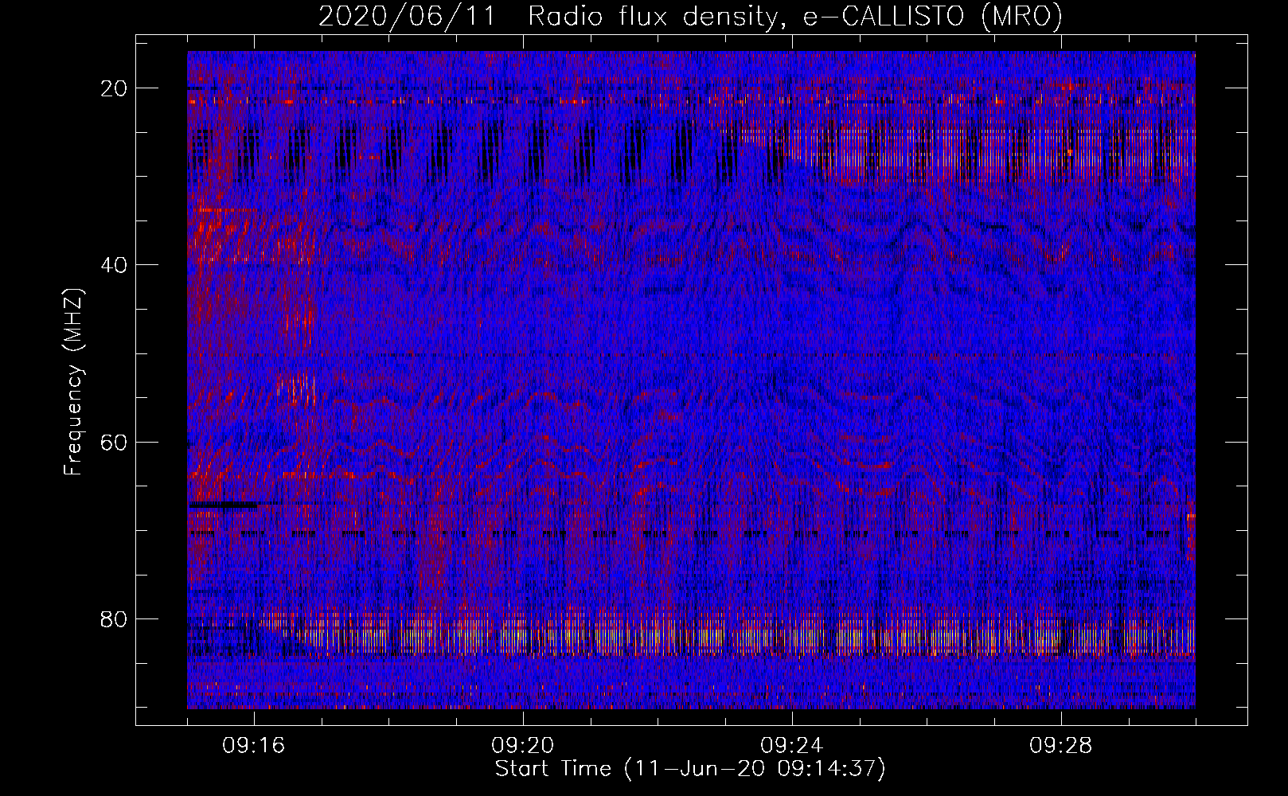Click the 09:28 time tick label
Screen dimensions: 1288x796
pos(1061,746)
